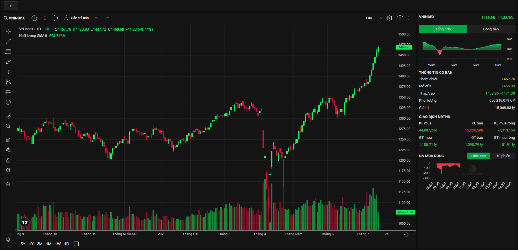Click the GT mua value 1,150.71 tỷ
The image size is (518, 250).
tap(428, 145)
